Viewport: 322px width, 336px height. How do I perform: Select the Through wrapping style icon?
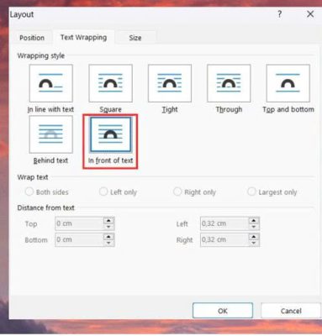229,83
